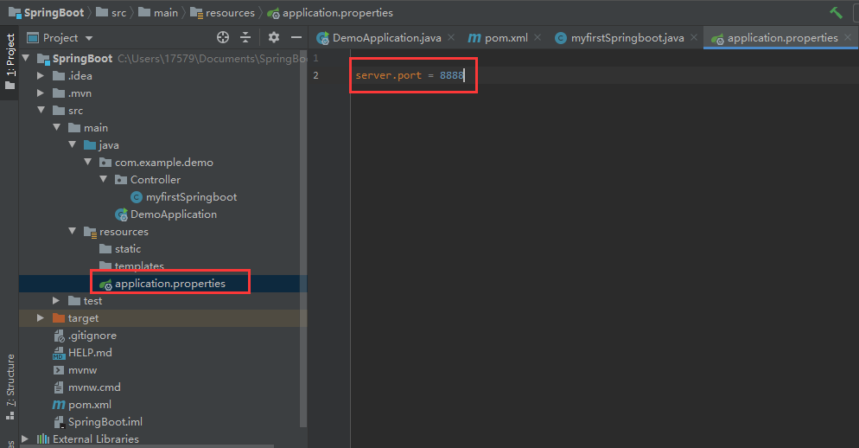Viewport: 859px width, 448px height.
Task: Expand External Libraries node
Action: pyautogui.click(x=25, y=438)
